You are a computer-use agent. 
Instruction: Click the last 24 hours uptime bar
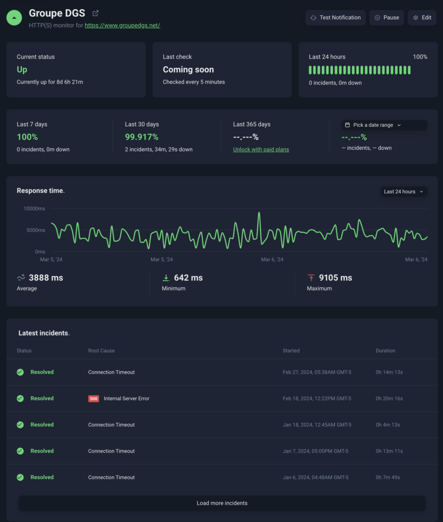[x=359, y=70]
